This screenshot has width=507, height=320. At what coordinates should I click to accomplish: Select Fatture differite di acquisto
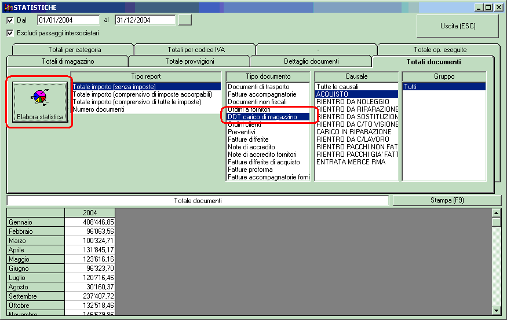268,162
